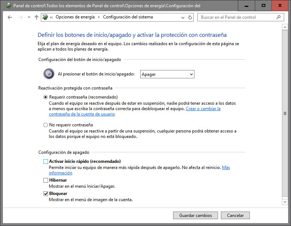Click the refresh button in address bar
This screenshot has width=291, height=226.
point(190,17)
